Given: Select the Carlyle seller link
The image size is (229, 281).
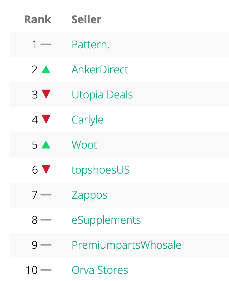Looking at the screenshot, I should click(87, 120).
